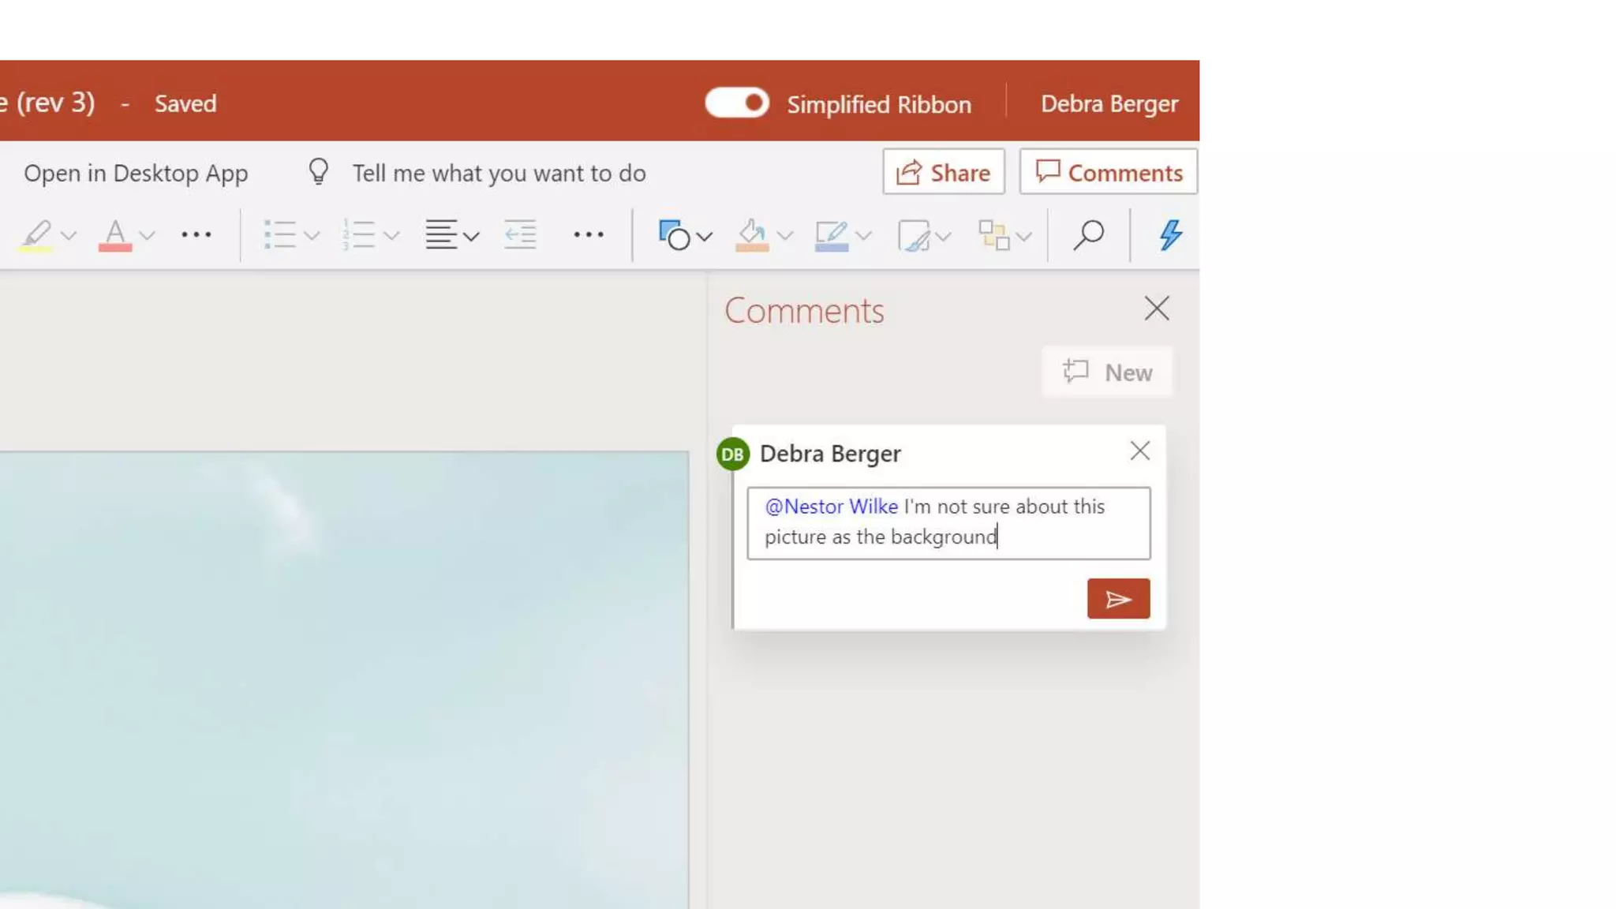Send the comment with arrow button
Screen dimensions: 1616x909
tap(1118, 599)
